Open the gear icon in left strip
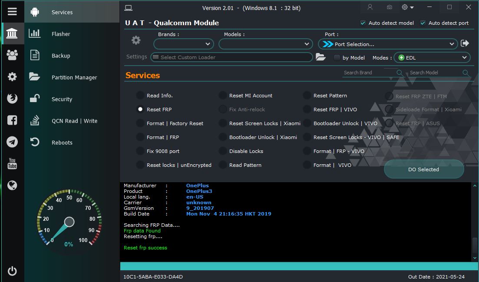 (x=12, y=76)
